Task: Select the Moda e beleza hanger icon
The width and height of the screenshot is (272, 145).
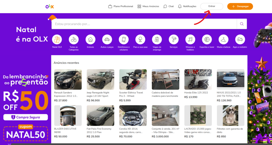Action: point(223,39)
